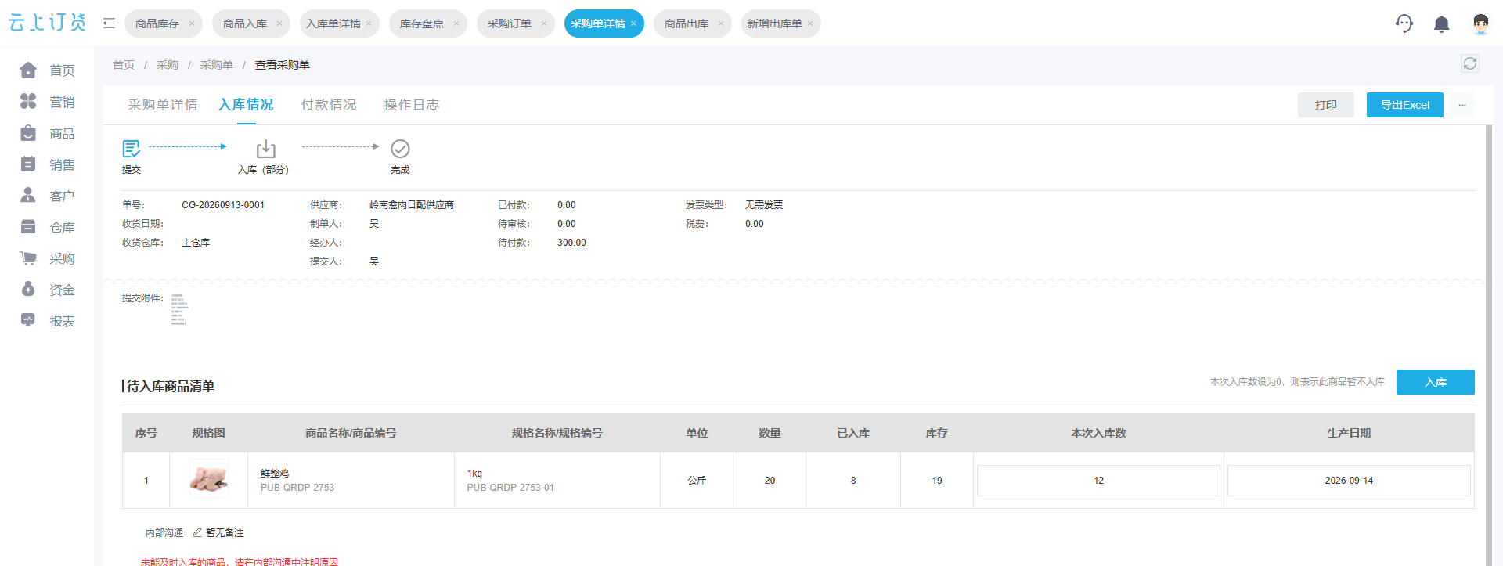
Task: Click the 完成 step checkmark icon
Action: (x=400, y=149)
